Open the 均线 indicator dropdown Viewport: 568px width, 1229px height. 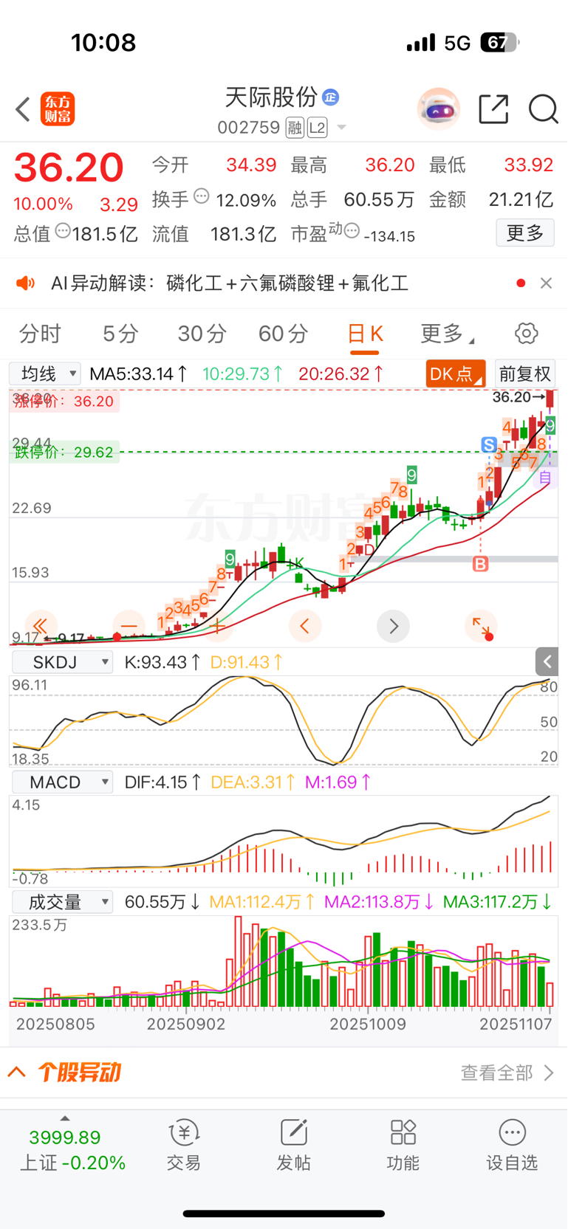click(x=44, y=373)
